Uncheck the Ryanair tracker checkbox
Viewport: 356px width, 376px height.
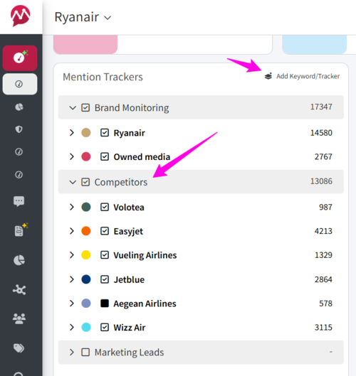tap(105, 133)
